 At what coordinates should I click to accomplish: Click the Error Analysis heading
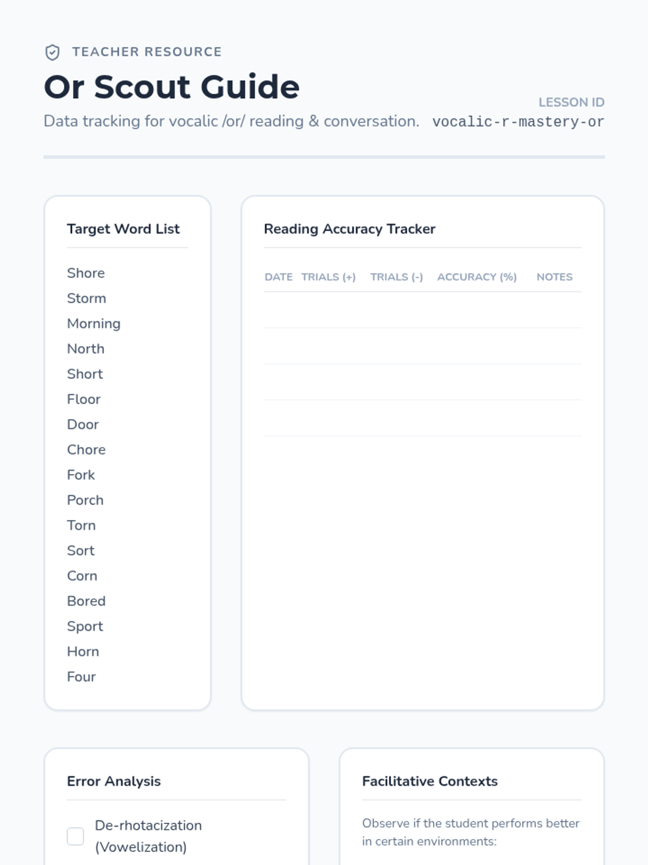coord(113,781)
